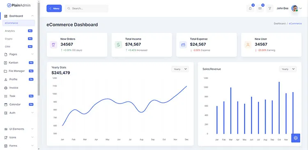
Task: Click the sidebar vertical scrollbar
Action: (39, 49)
